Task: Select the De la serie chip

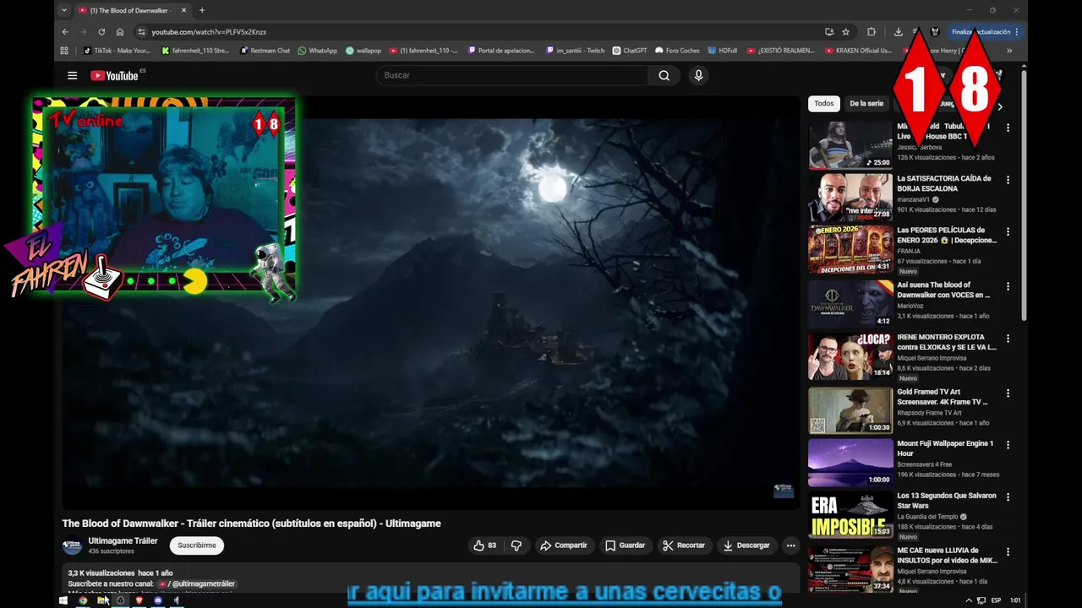Action: click(x=866, y=104)
